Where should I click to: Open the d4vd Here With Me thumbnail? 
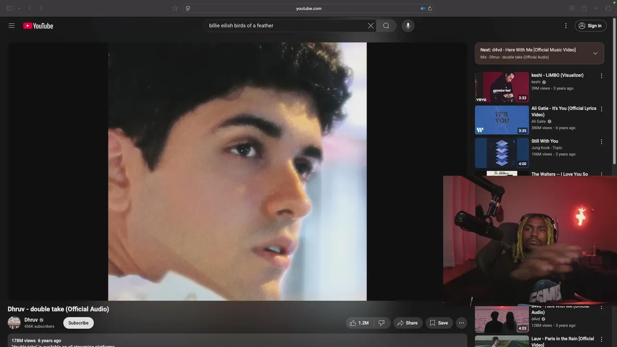click(502, 319)
